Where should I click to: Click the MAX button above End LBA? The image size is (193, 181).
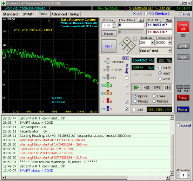(169, 20)
